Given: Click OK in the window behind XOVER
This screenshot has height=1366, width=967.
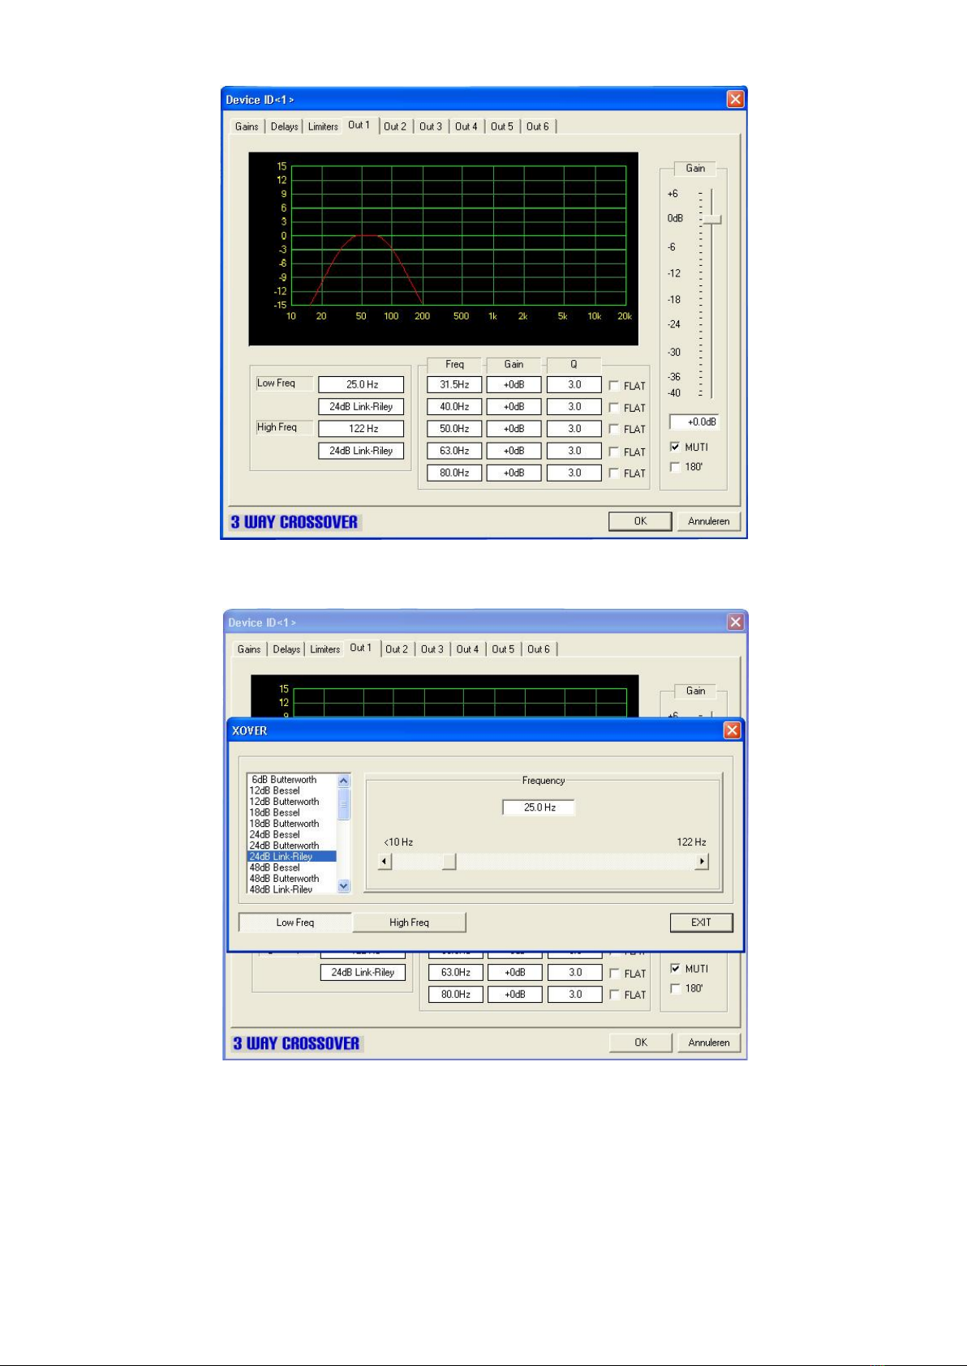Looking at the screenshot, I should [x=641, y=1043].
